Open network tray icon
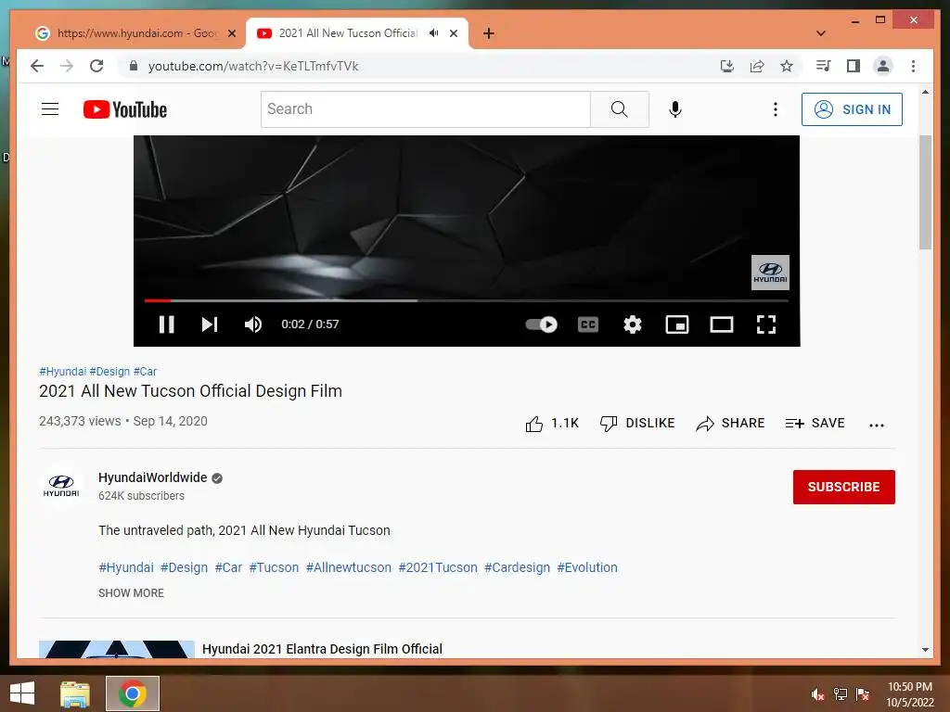Screen dimensions: 950x712 pyautogui.click(x=841, y=693)
